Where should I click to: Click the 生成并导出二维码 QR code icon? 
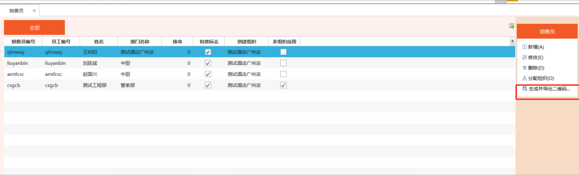coord(524,89)
